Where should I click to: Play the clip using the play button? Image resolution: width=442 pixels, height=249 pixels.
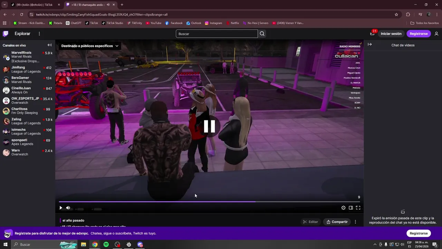(61, 208)
